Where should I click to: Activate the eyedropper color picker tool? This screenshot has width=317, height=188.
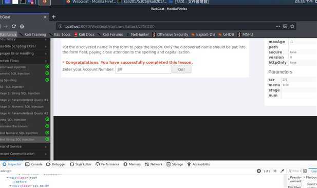click(282, 171)
